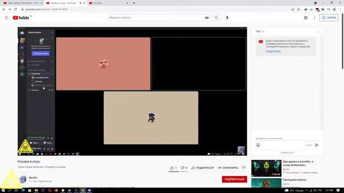Open the on-screen keyboard in search box
Screen dimensions: 344x193
click(x=206, y=18)
